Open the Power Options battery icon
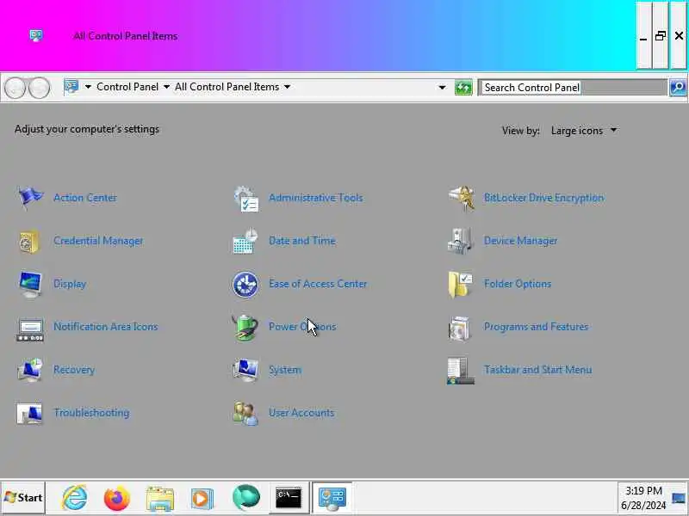 click(245, 328)
